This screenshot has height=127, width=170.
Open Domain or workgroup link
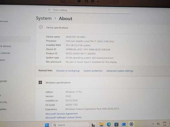(68, 71)
